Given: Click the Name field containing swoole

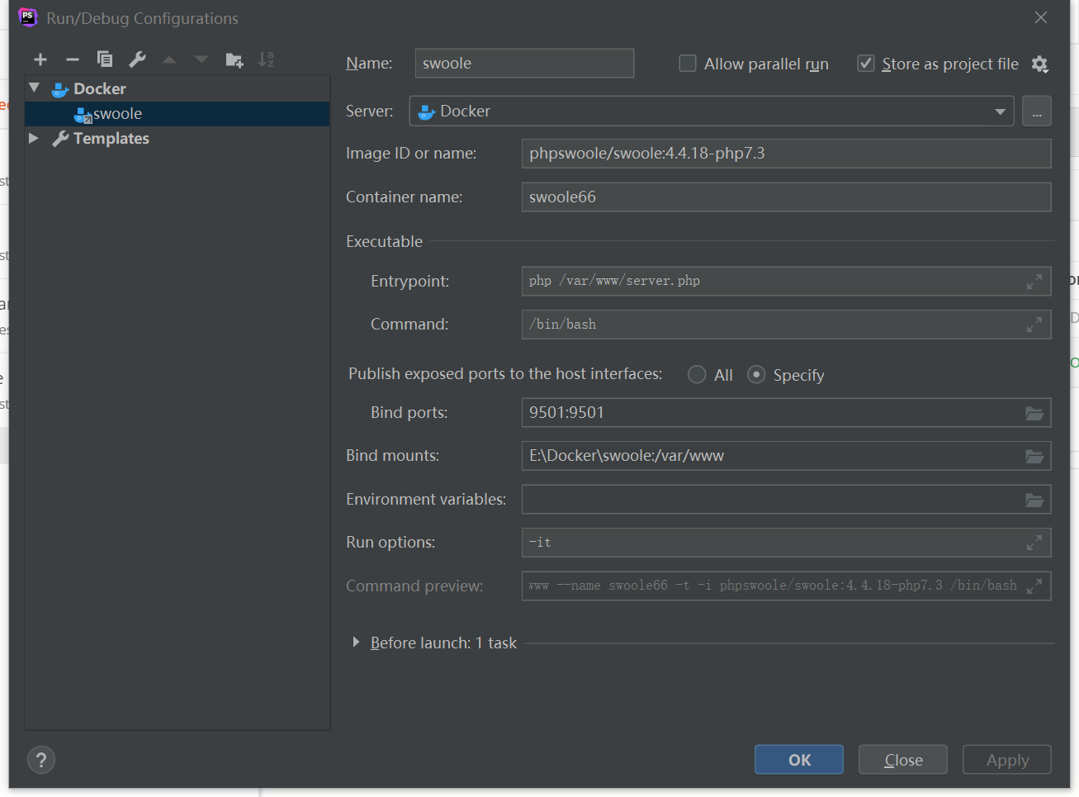Looking at the screenshot, I should (524, 64).
